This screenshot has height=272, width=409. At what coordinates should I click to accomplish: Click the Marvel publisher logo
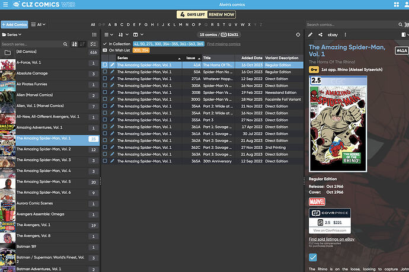(x=317, y=201)
